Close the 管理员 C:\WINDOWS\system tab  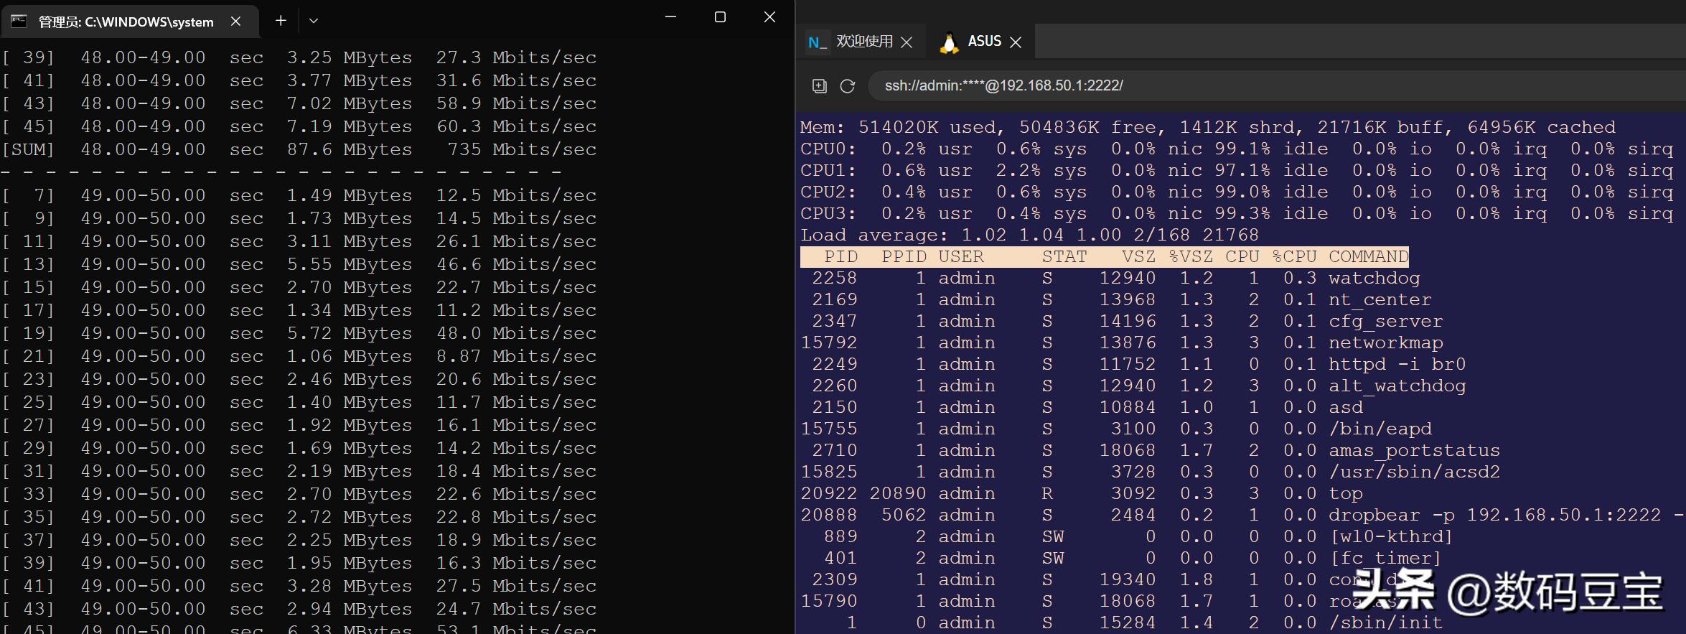[x=235, y=22]
